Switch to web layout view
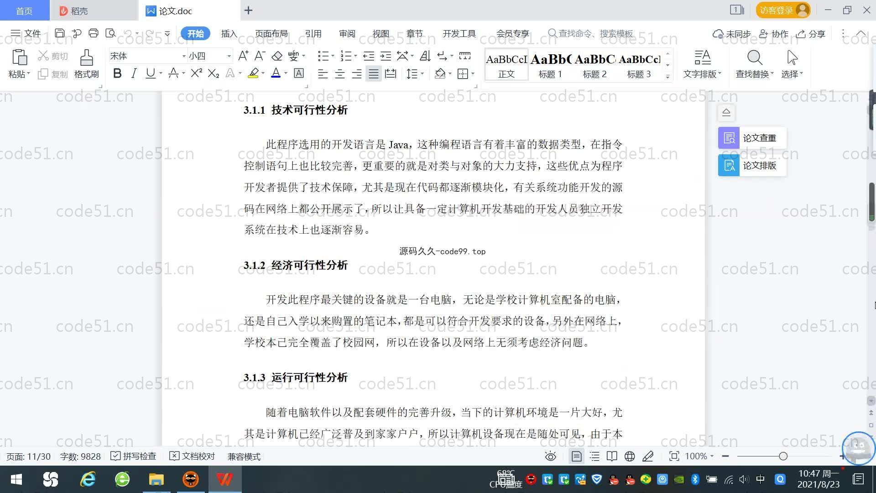Screen dimensions: 876x493 pos(630,456)
